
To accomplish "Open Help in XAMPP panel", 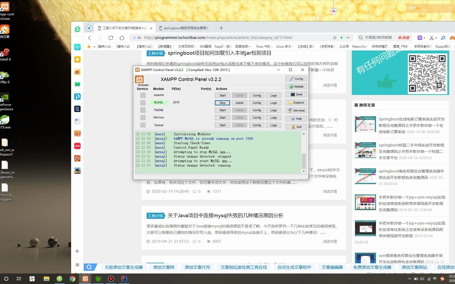I will (x=296, y=119).
